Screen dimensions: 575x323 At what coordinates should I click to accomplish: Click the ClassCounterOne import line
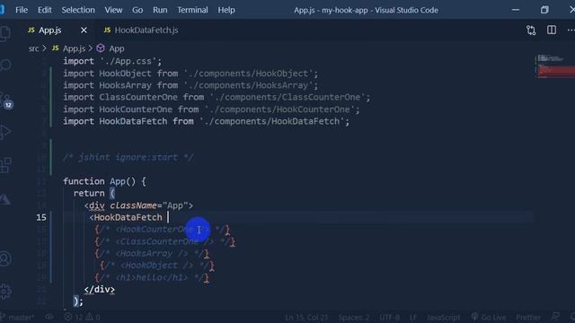pos(217,98)
